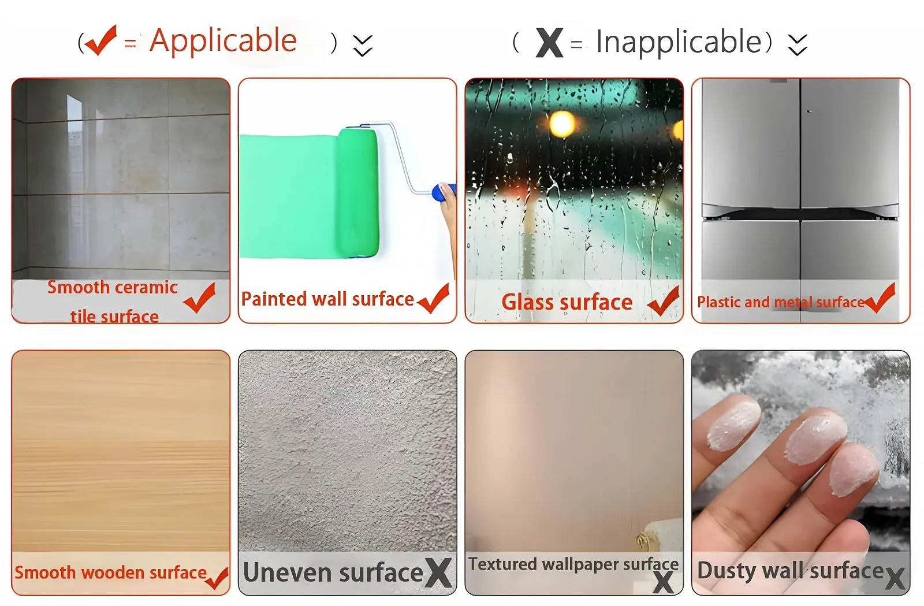Image resolution: width=924 pixels, height=606 pixels.
Task: Click checkmark on Glass surface label
Action: point(664,300)
